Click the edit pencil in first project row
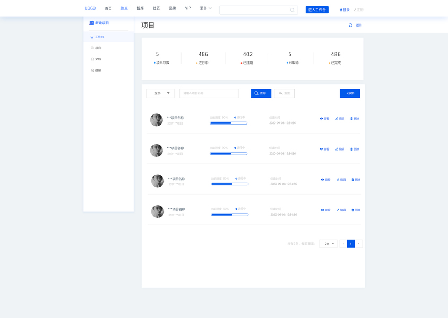This screenshot has width=448, height=318. tap(337, 119)
